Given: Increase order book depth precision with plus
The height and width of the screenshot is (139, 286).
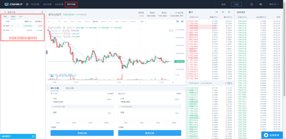Looking at the screenshot, I should click(x=228, y=83).
